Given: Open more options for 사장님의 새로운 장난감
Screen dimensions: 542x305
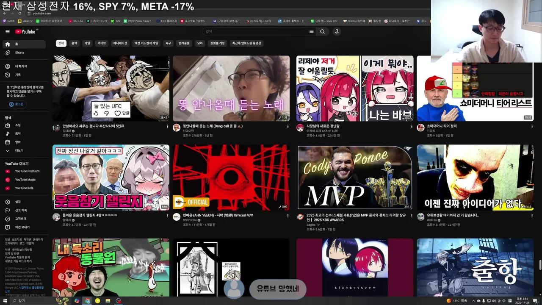Looking at the screenshot, I should (412, 126).
